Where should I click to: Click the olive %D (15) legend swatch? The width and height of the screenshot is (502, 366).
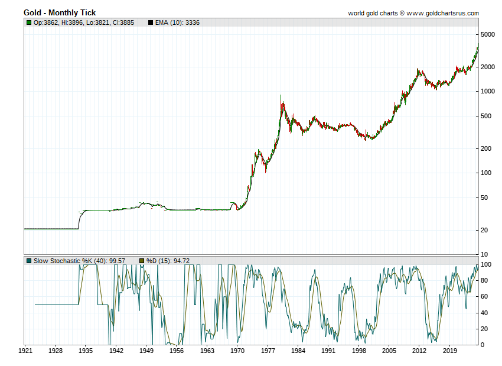click(x=142, y=261)
